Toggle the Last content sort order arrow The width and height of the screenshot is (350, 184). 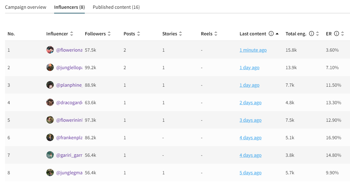tap(277, 33)
